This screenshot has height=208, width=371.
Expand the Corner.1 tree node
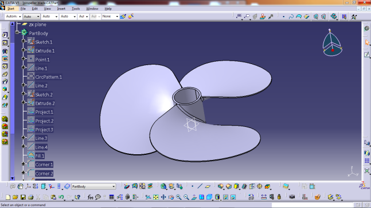coord(23,163)
